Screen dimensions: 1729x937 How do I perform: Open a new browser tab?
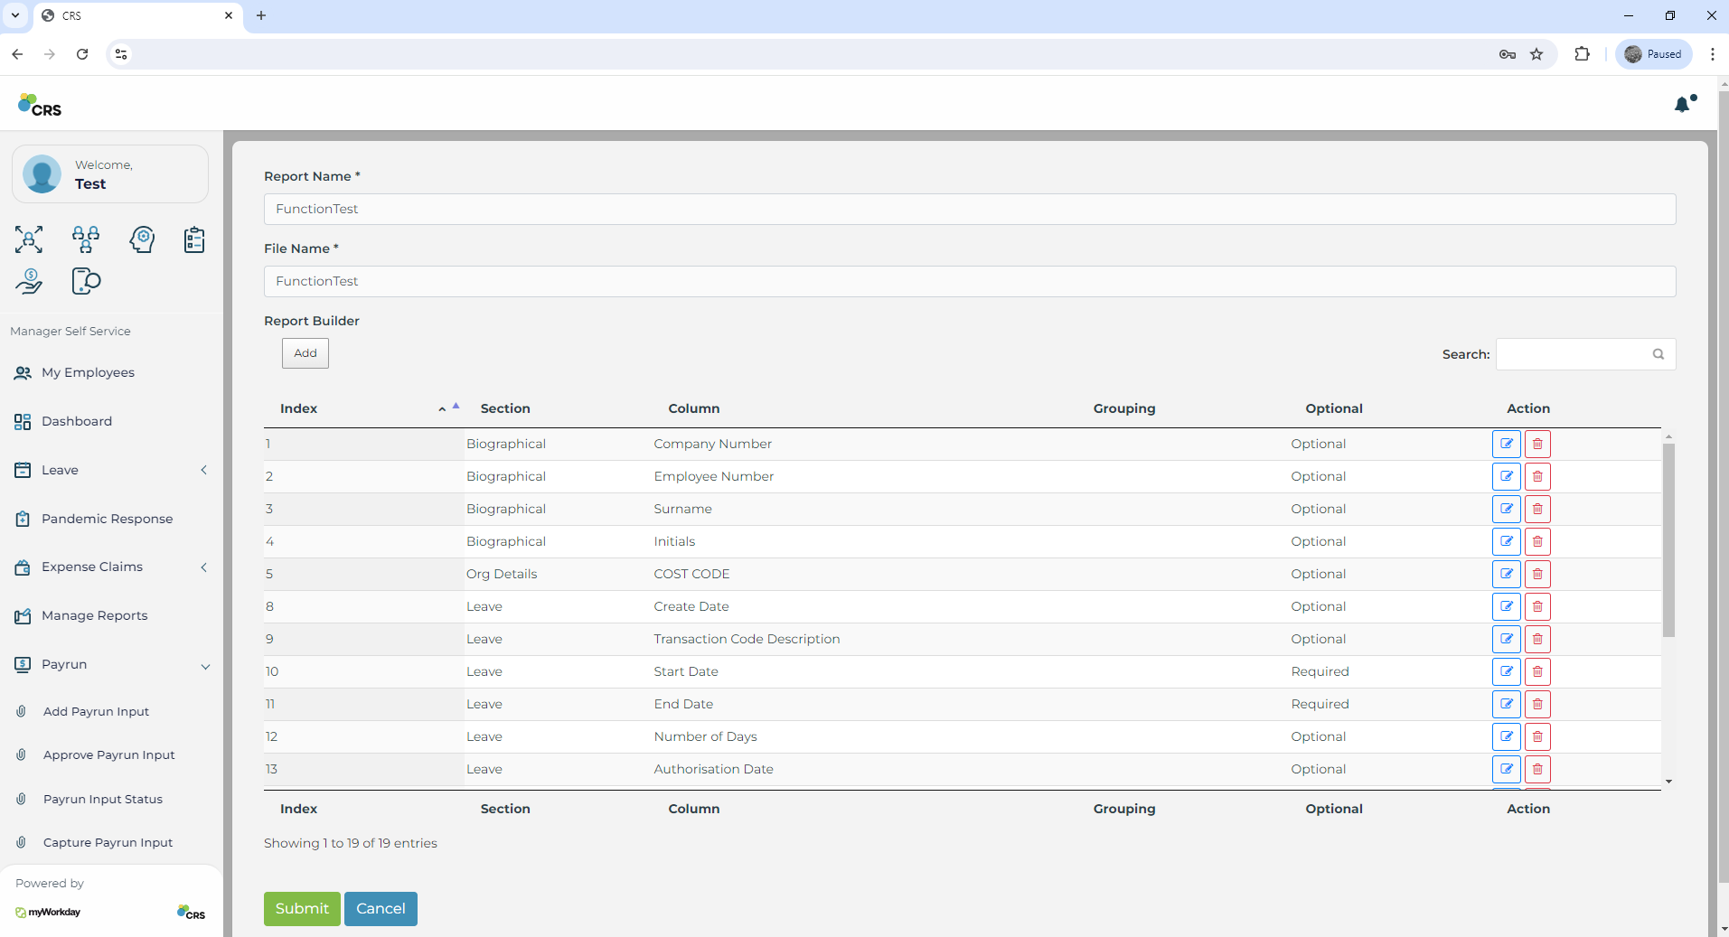(x=261, y=15)
